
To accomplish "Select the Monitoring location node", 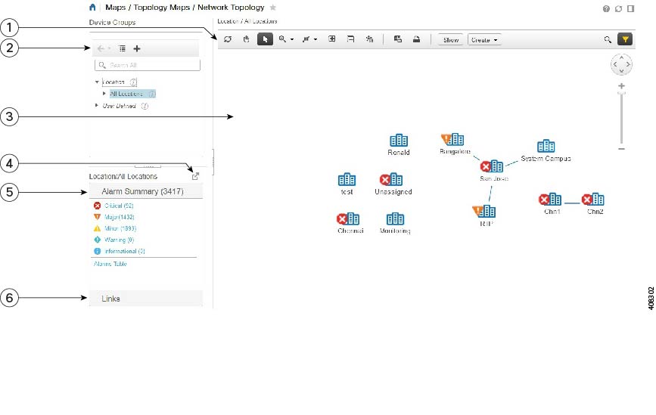I will (x=395, y=223).
